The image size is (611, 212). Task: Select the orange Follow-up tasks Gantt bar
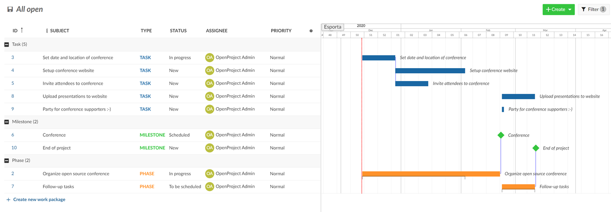click(518, 187)
